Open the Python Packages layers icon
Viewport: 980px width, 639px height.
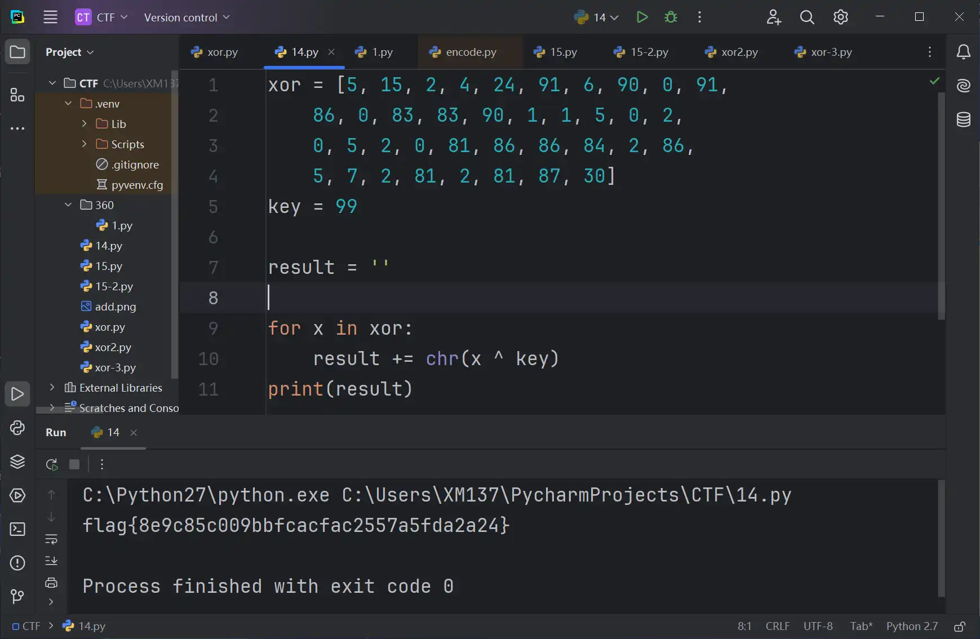pos(17,462)
